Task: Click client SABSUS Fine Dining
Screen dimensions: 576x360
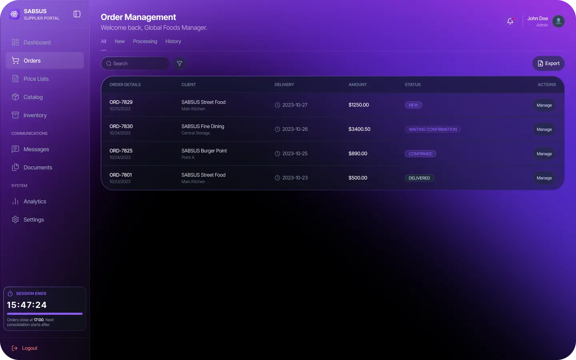Action: click(203, 126)
